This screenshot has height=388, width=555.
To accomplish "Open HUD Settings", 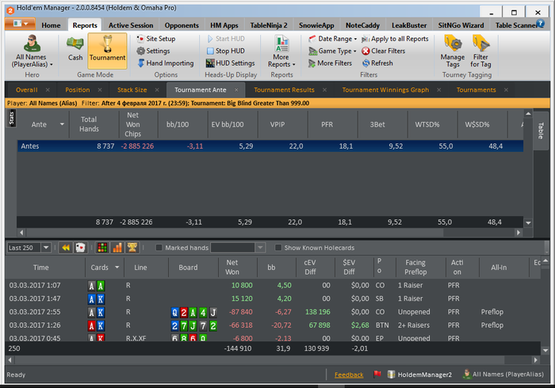I will 231,63.
